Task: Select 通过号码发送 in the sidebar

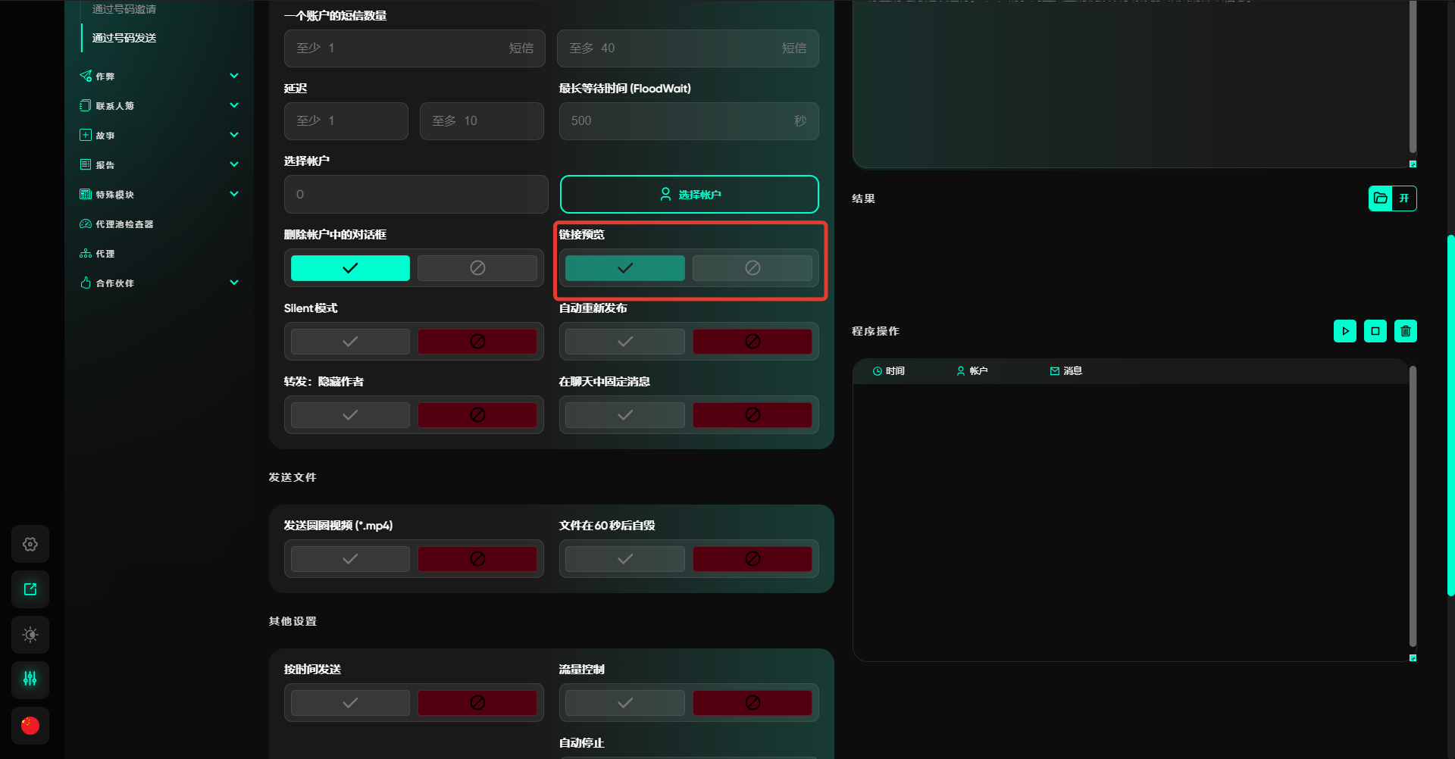Action: (124, 38)
